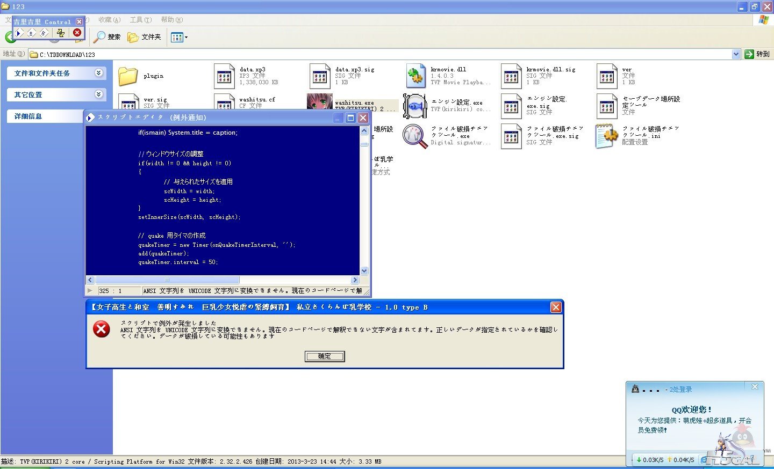
Task: Click the 2处登录 link in QQ popup
Action: tap(681, 390)
